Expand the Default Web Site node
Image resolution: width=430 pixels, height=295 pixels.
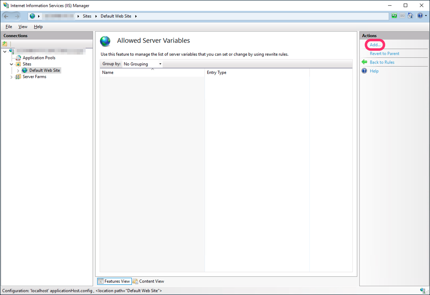18,70
